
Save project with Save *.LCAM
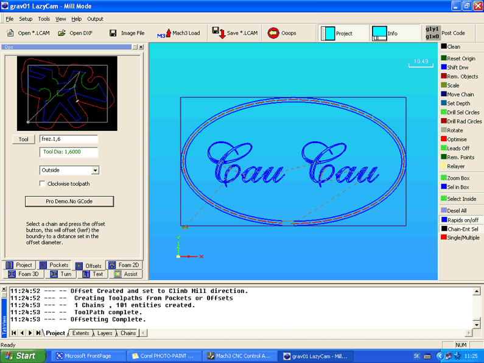[235, 33]
